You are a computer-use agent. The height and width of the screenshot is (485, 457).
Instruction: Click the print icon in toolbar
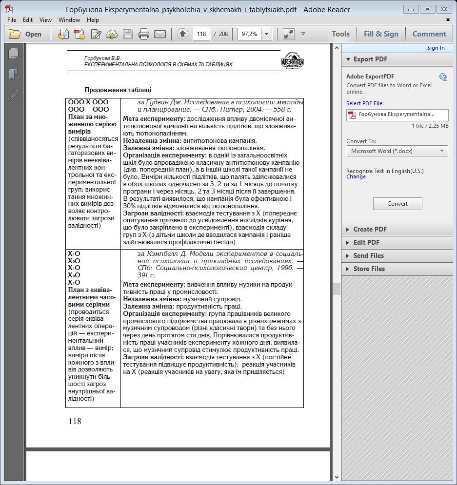[144, 34]
